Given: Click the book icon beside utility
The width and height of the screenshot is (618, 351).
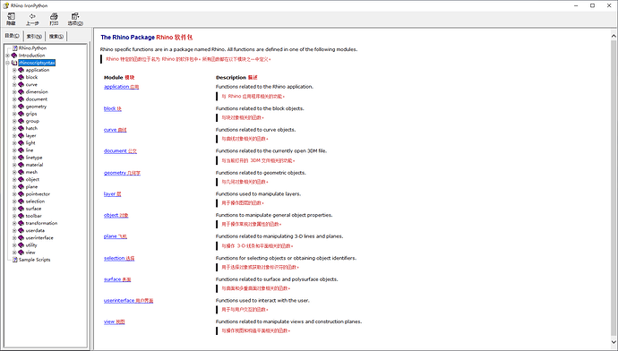Looking at the screenshot, I should [21, 245].
